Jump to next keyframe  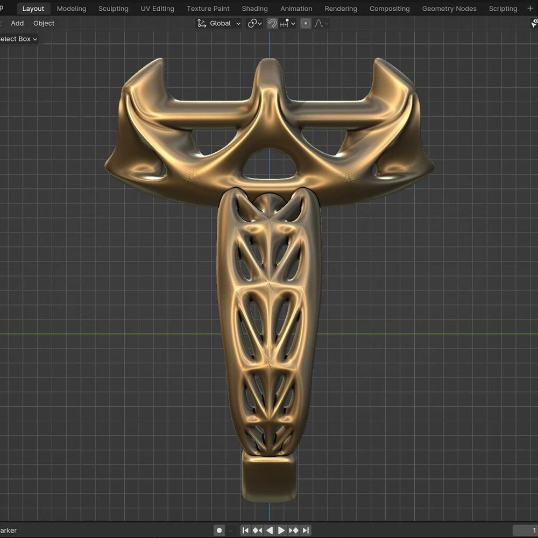(x=294, y=530)
